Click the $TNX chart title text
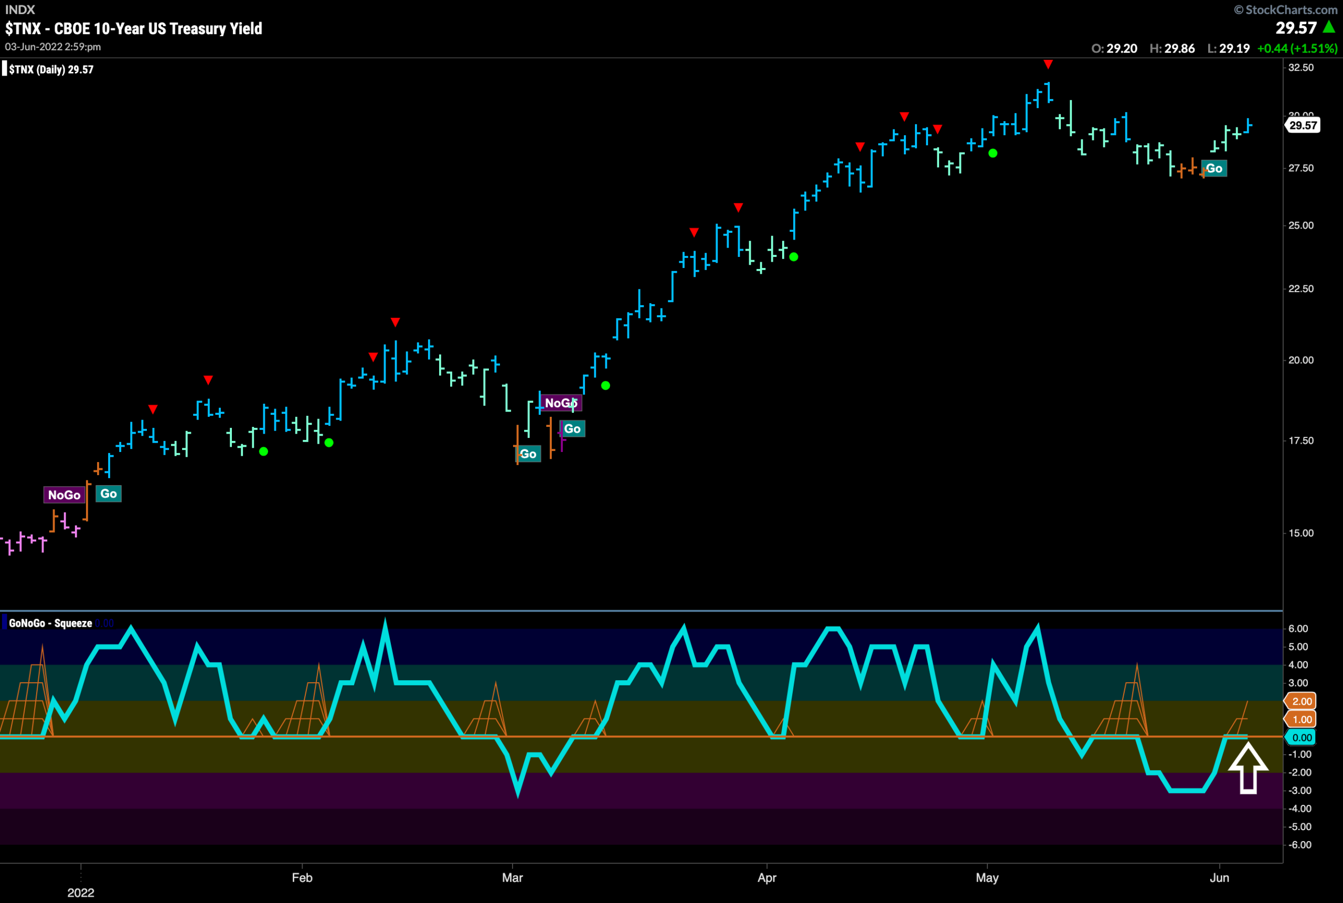 point(134,28)
